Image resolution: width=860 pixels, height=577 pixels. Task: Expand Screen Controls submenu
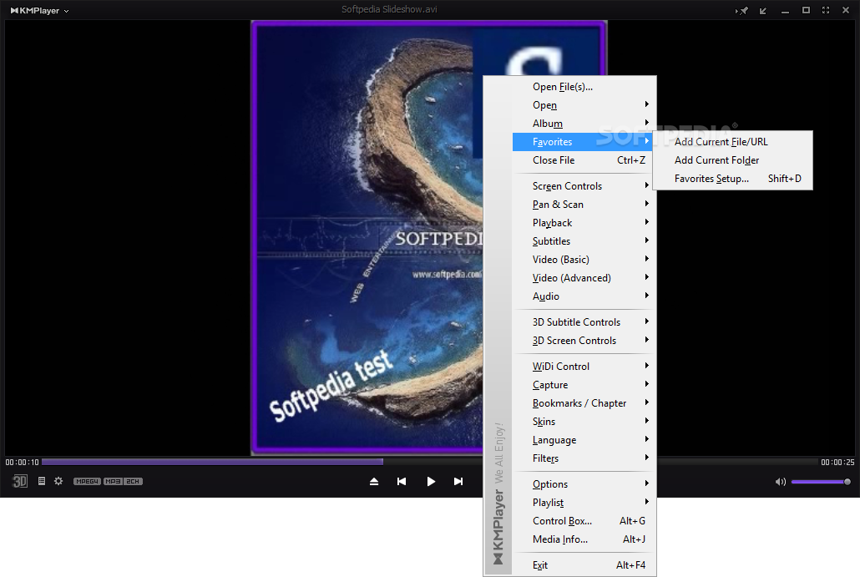[584, 186]
